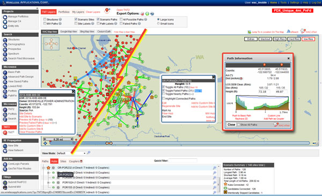
Task: Switch to Bing Map View tab
Action: point(87,32)
